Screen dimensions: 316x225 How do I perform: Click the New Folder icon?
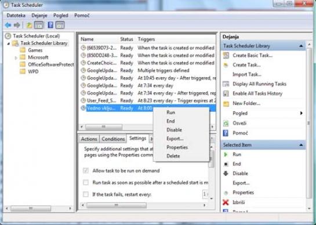pos(226,104)
